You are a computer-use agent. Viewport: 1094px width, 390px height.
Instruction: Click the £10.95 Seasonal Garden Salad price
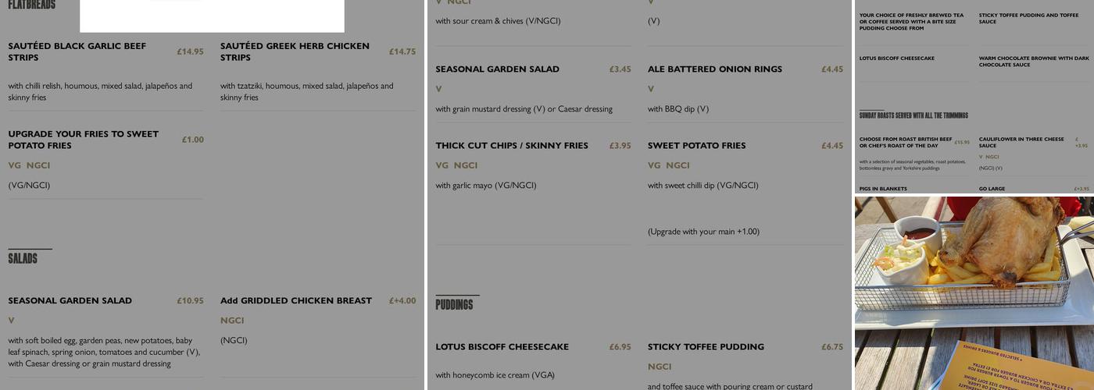pos(190,301)
